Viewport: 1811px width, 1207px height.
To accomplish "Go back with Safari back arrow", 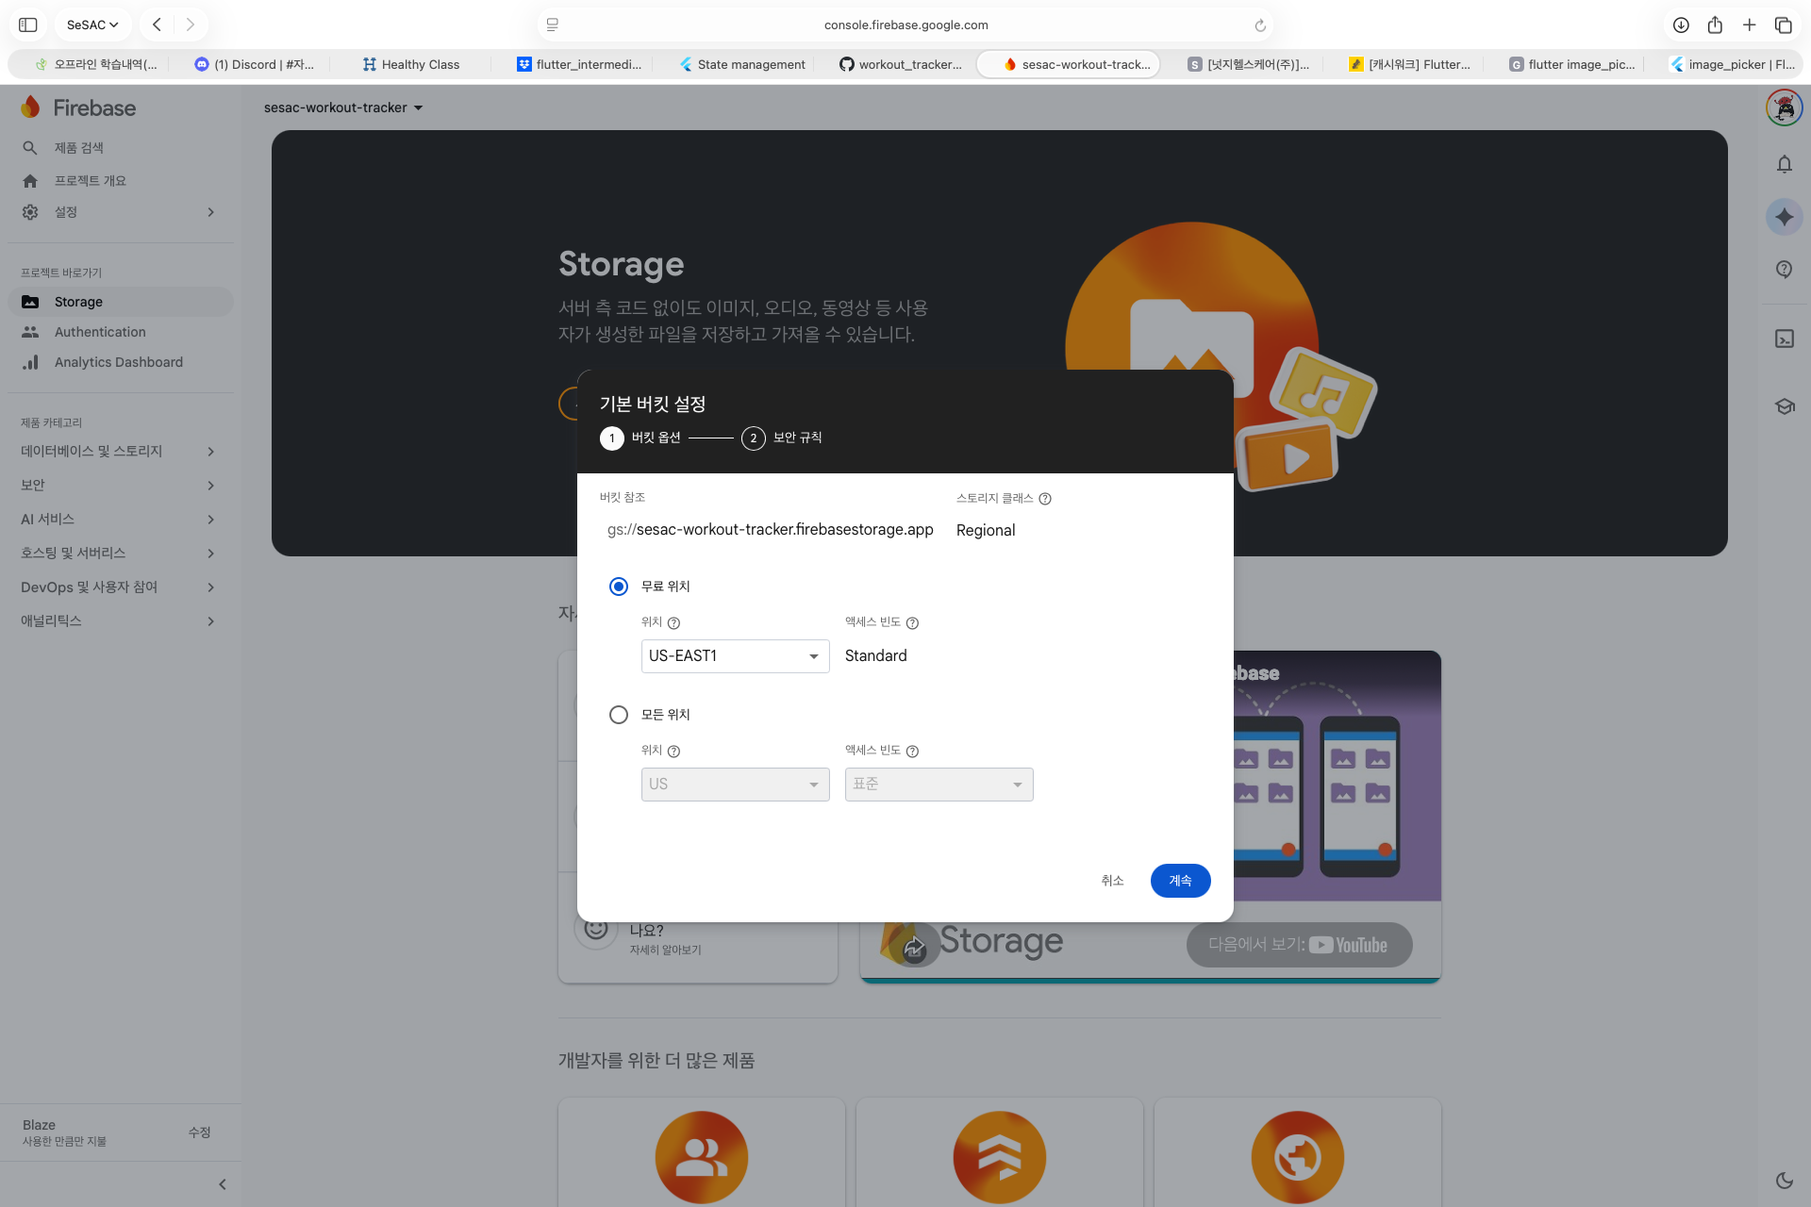I will tap(157, 25).
